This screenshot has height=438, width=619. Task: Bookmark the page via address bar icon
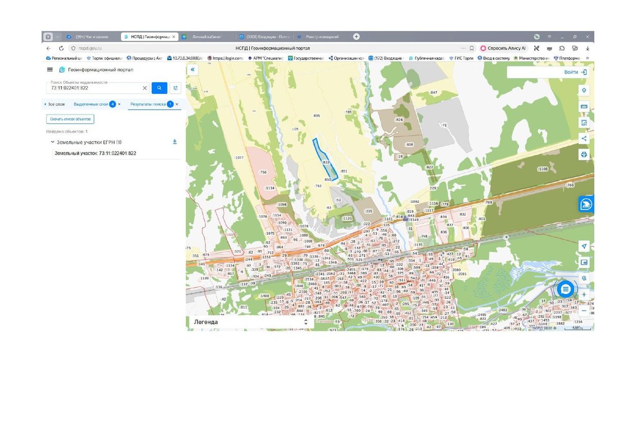471,48
